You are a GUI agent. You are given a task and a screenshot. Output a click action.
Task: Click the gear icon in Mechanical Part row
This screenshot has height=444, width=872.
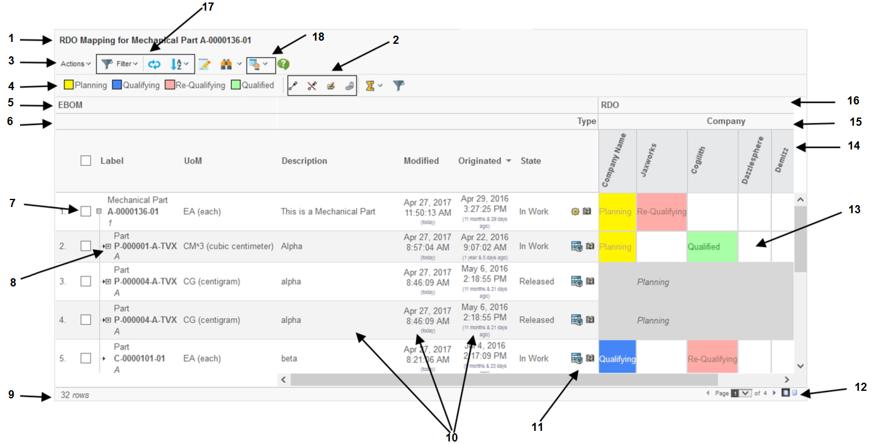coord(575,211)
